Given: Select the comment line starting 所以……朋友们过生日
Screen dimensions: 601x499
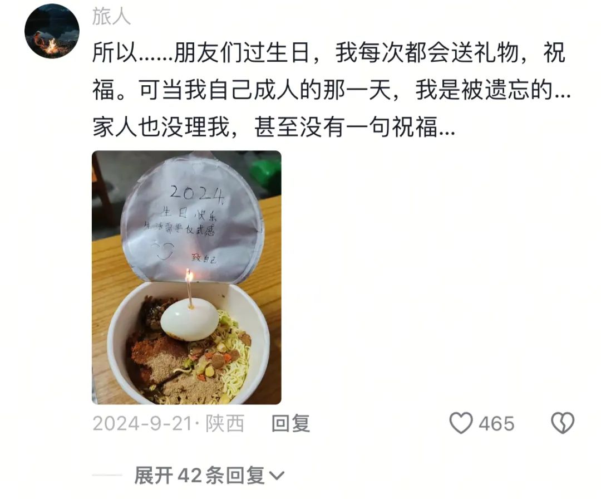Looking at the screenshot, I should [x=329, y=52].
